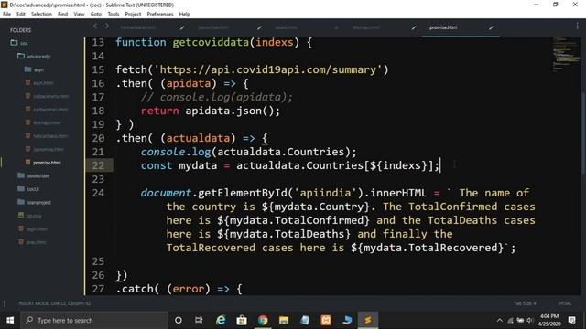Open Task View on the taskbar
This screenshot has width=586, height=329.
[x=199, y=321]
